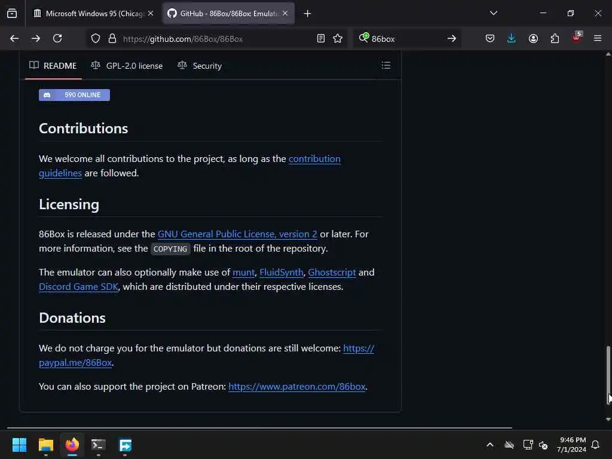
Task: Click the search engine magnifier icon
Action: 363,38
